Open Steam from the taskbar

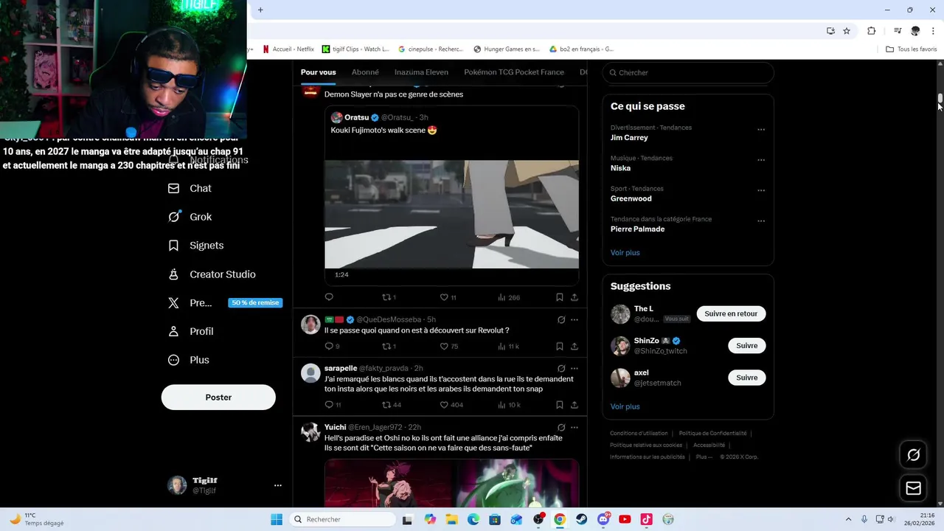click(x=581, y=519)
